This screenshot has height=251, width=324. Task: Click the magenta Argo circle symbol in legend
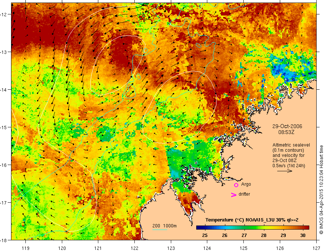pyautogui.click(x=236, y=185)
